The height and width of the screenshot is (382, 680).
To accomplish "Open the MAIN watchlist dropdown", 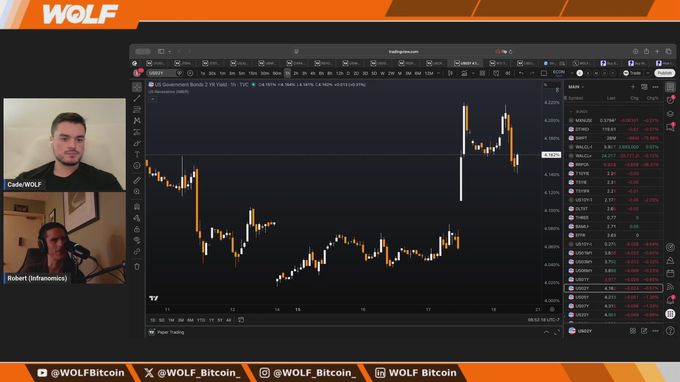I will (576, 87).
